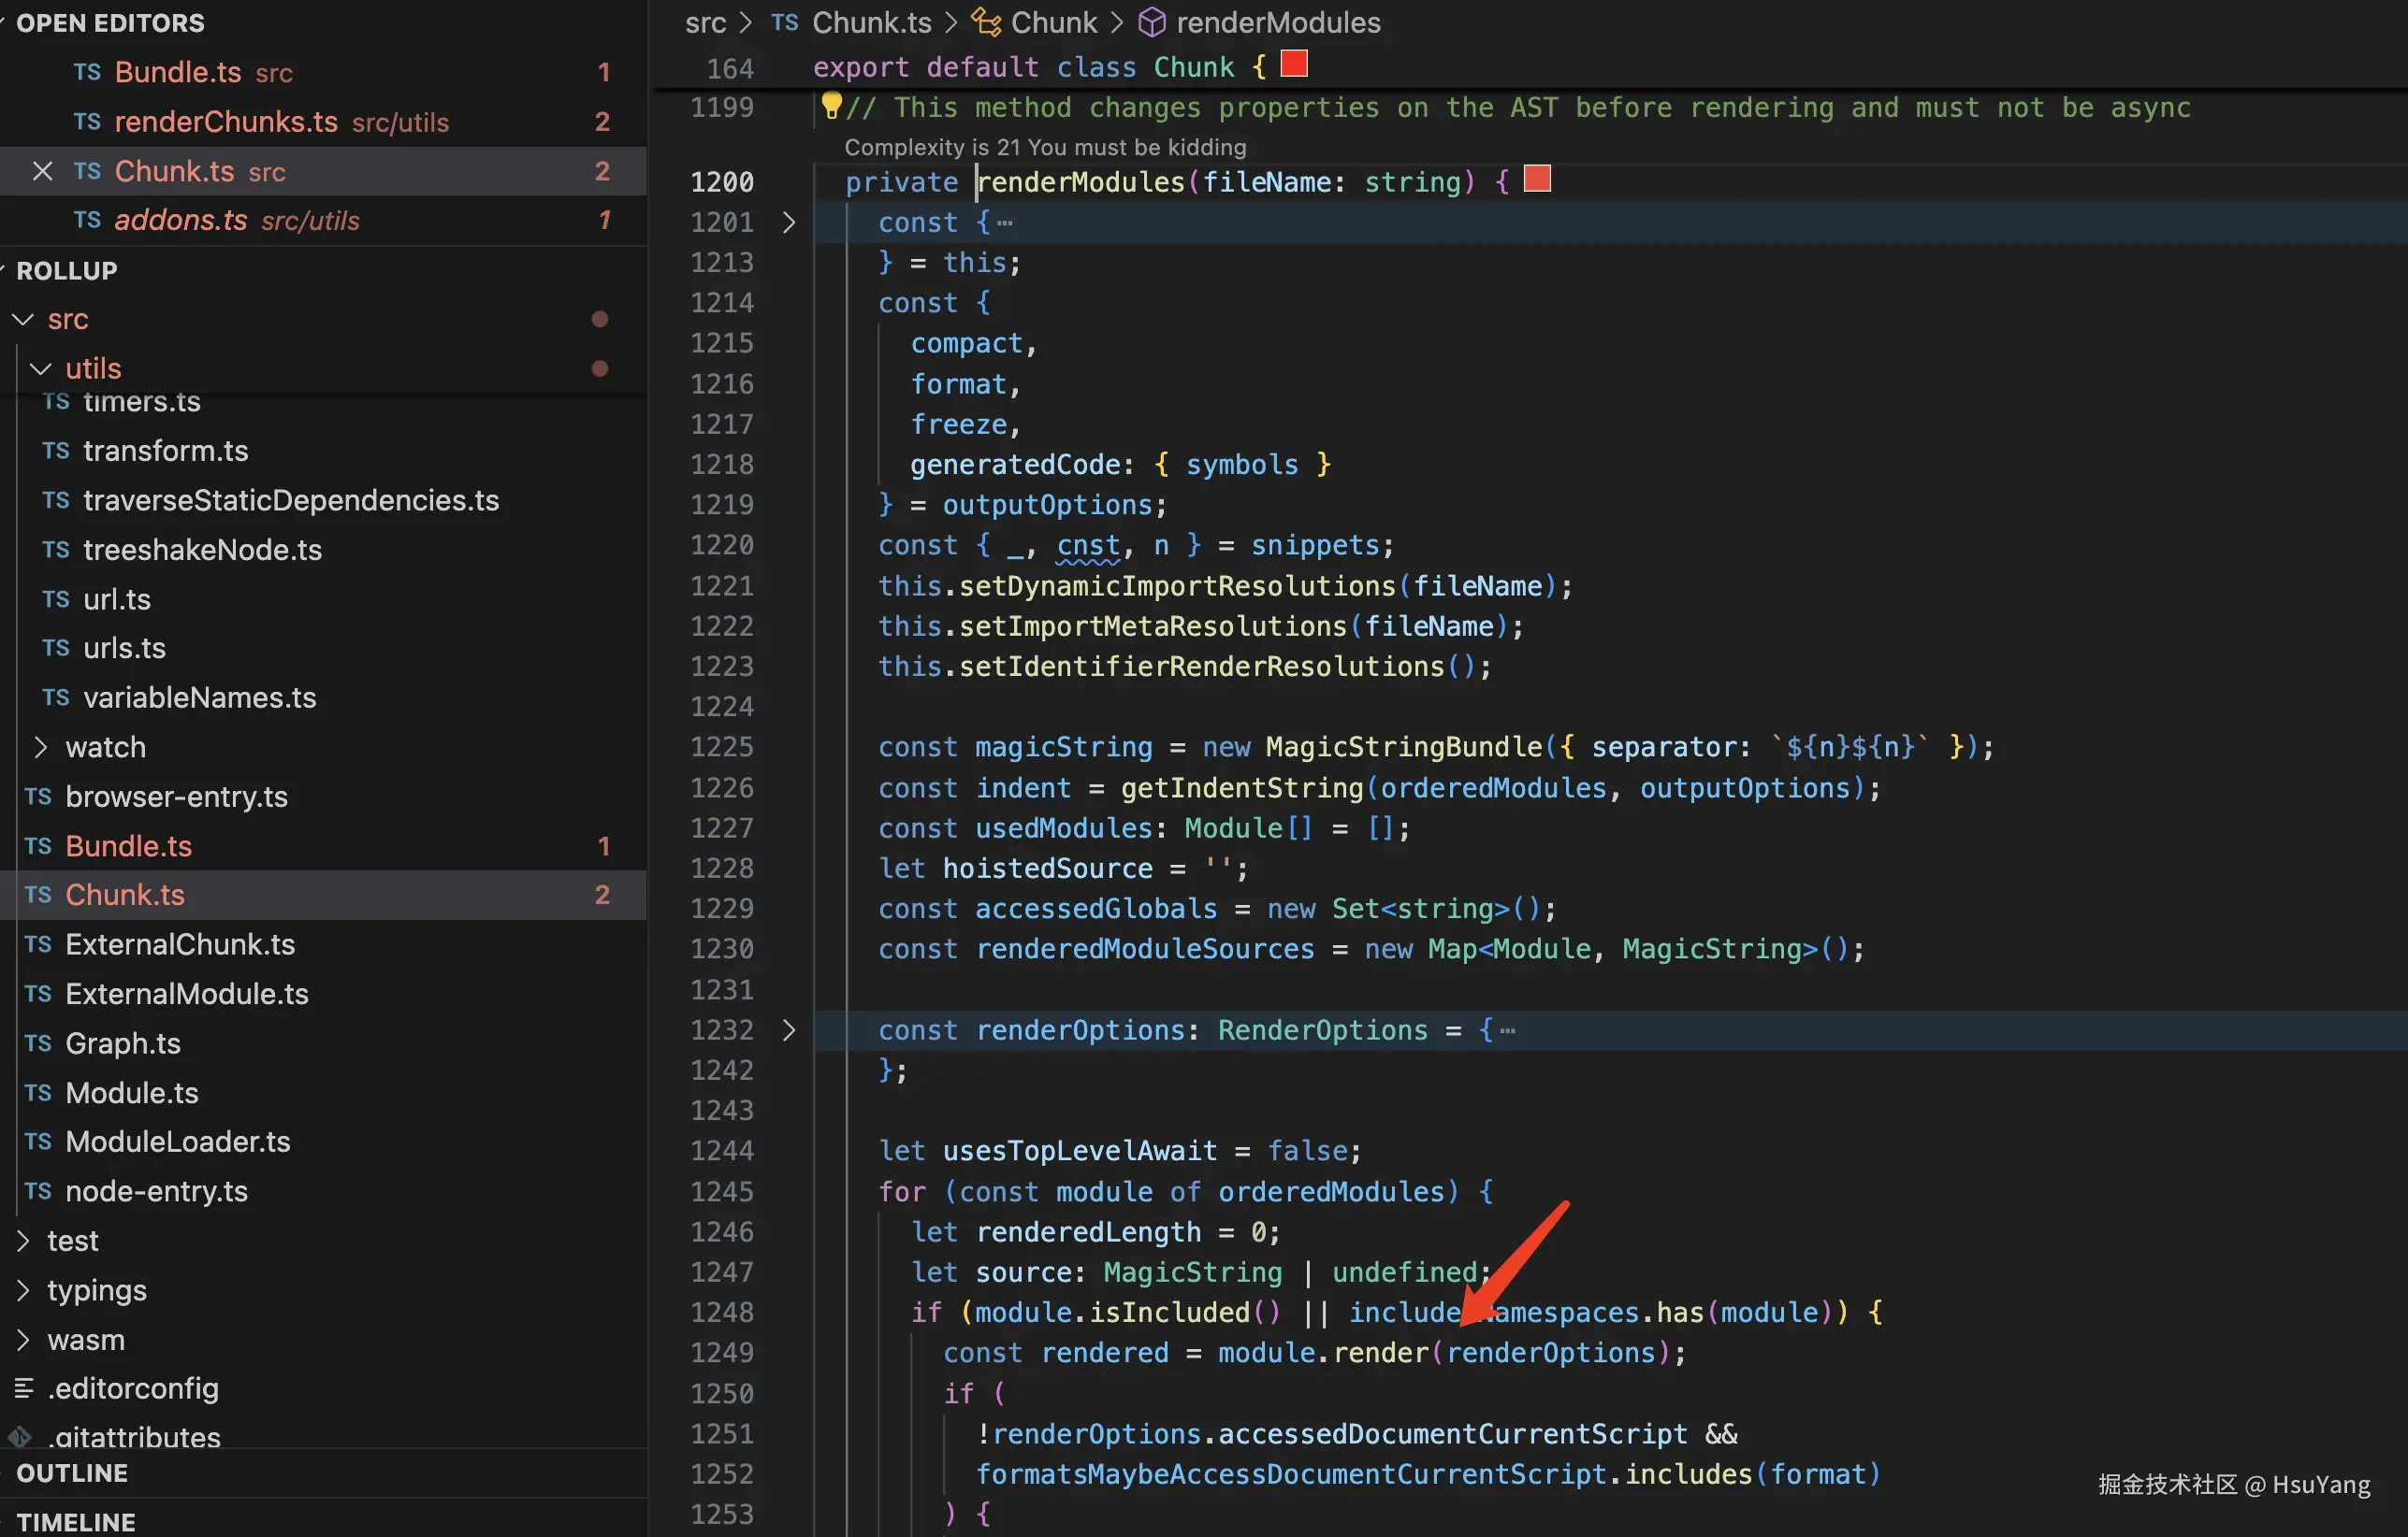
Task: Open Module.ts in the file tree
Action: (x=131, y=1092)
